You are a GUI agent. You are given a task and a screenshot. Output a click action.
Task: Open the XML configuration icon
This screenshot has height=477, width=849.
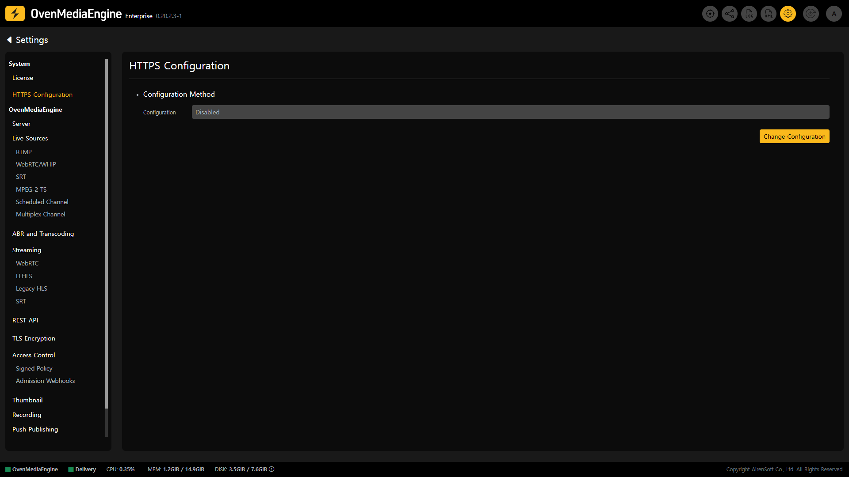(x=768, y=14)
